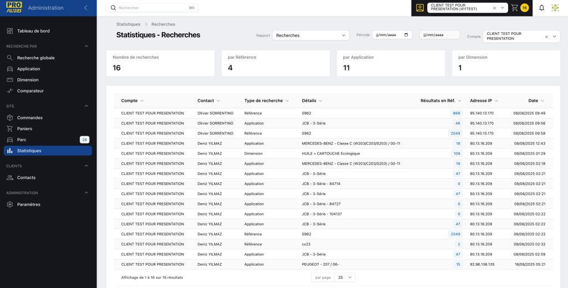Collapse the sidebar with the chevron arrow

pos(85,8)
